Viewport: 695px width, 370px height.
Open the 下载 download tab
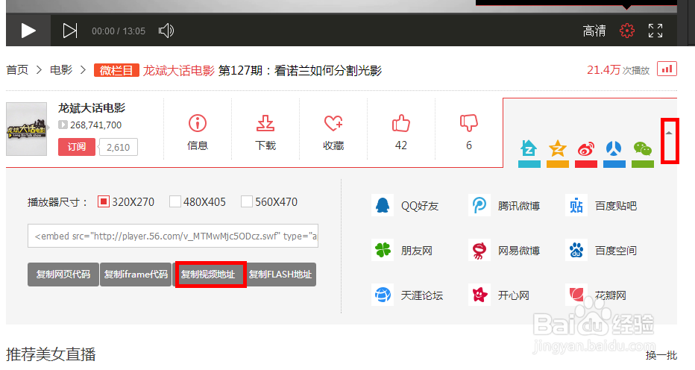265,132
